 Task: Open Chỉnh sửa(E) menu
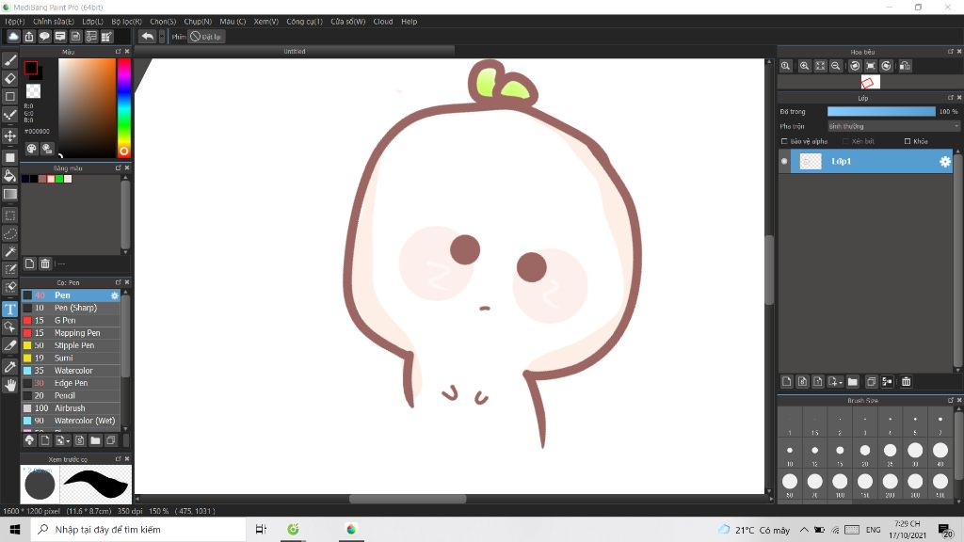(x=53, y=22)
